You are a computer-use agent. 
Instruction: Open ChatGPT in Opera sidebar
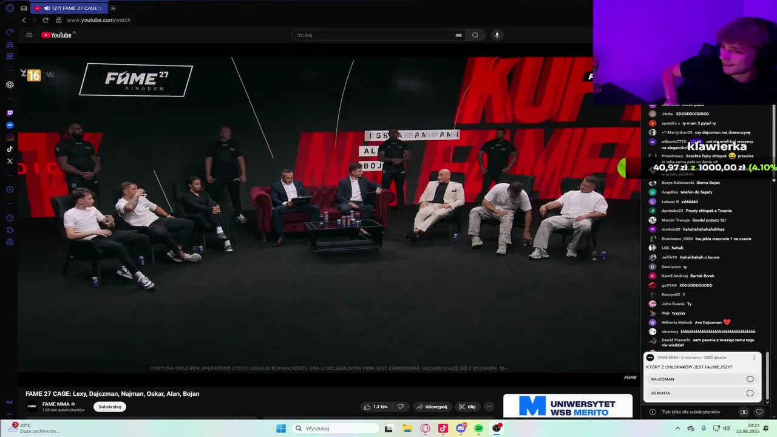click(x=10, y=84)
